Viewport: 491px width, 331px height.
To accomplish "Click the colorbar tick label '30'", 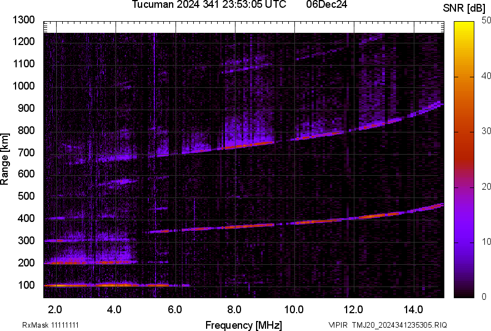I will tap(487, 131).
